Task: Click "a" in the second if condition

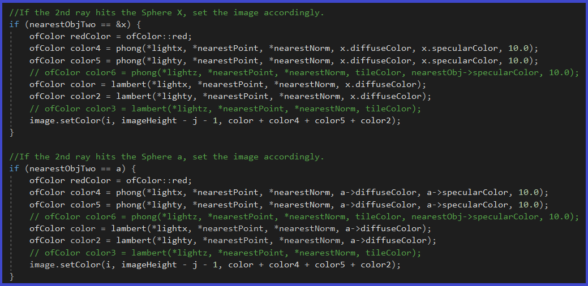Action: 121,168
